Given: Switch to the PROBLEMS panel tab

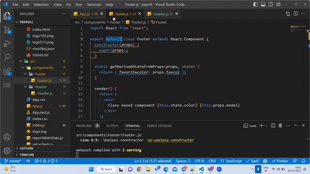Looking at the screenshot, I should [88, 126].
